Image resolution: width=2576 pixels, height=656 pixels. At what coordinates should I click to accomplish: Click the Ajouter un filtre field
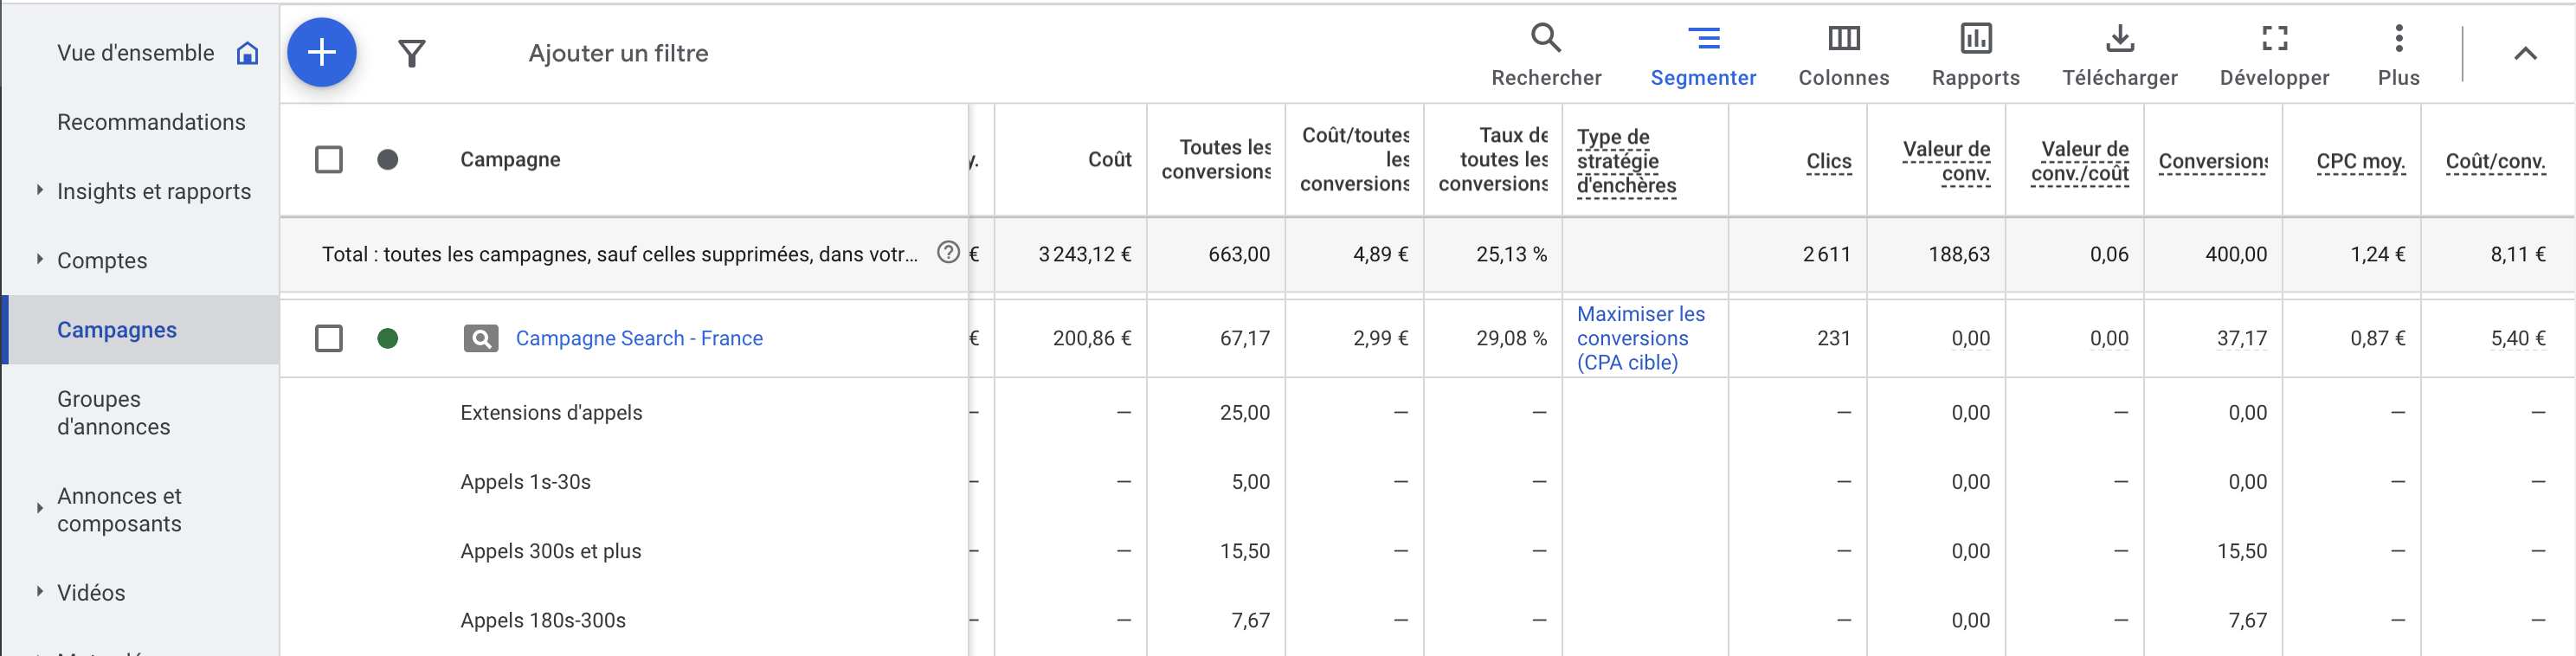618,53
